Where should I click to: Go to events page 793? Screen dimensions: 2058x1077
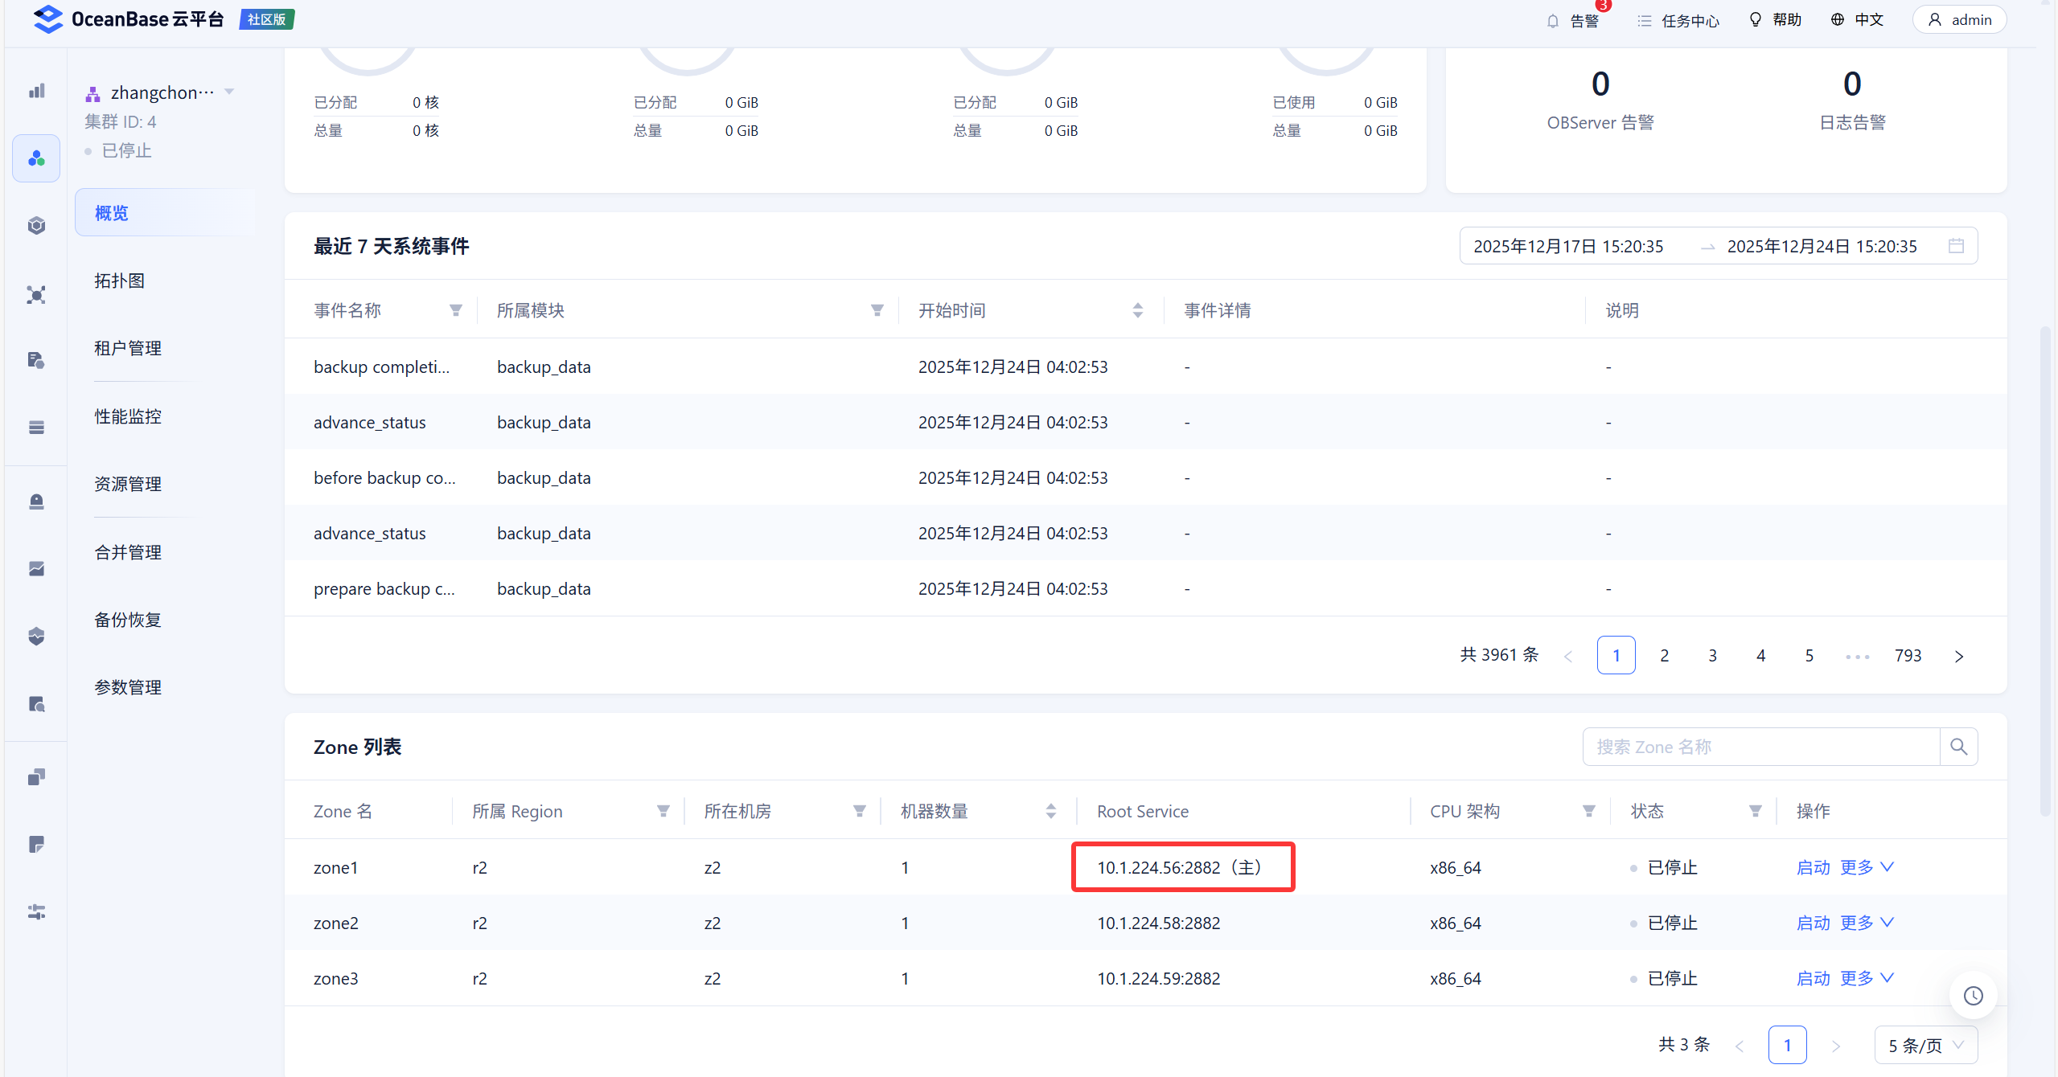(x=1908, y=656)
